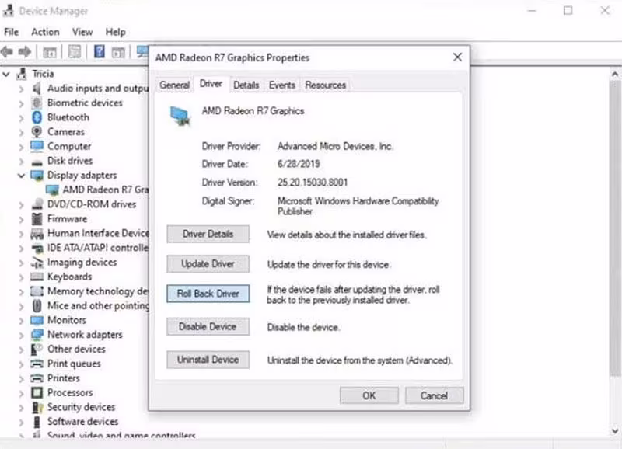Select the Driver tab
Image resolution: width=622 pixels, height=449 pixels.
tap(211, 84)
